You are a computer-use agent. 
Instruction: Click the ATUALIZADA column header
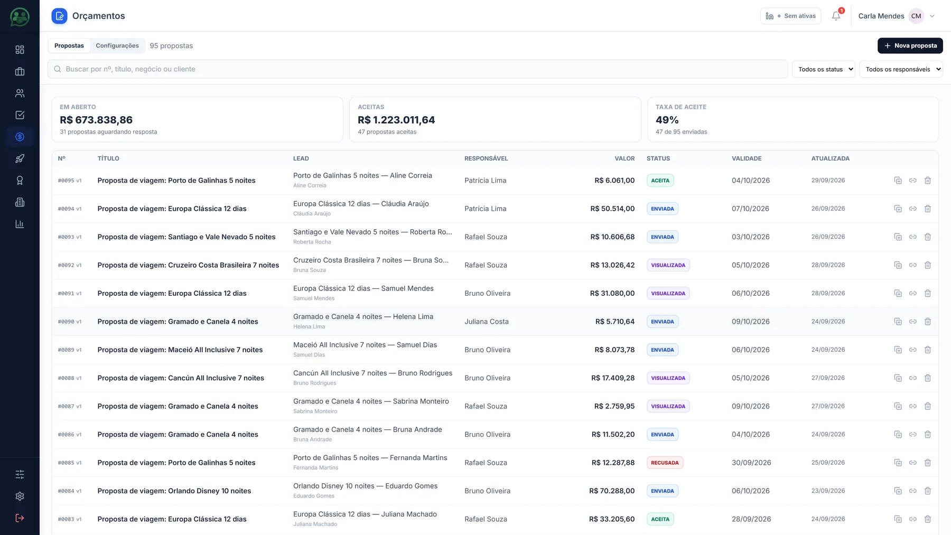[x=831, y=158]
